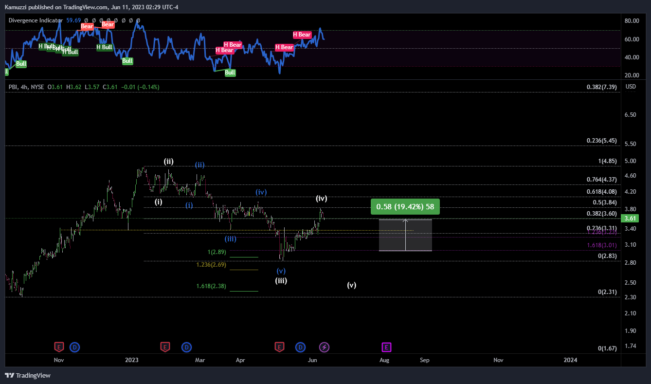Image resolution: width=651 pixels, height=384 pixels.
Task: Select the green extension label 1.618(2.38)
Action: [211, 286]
